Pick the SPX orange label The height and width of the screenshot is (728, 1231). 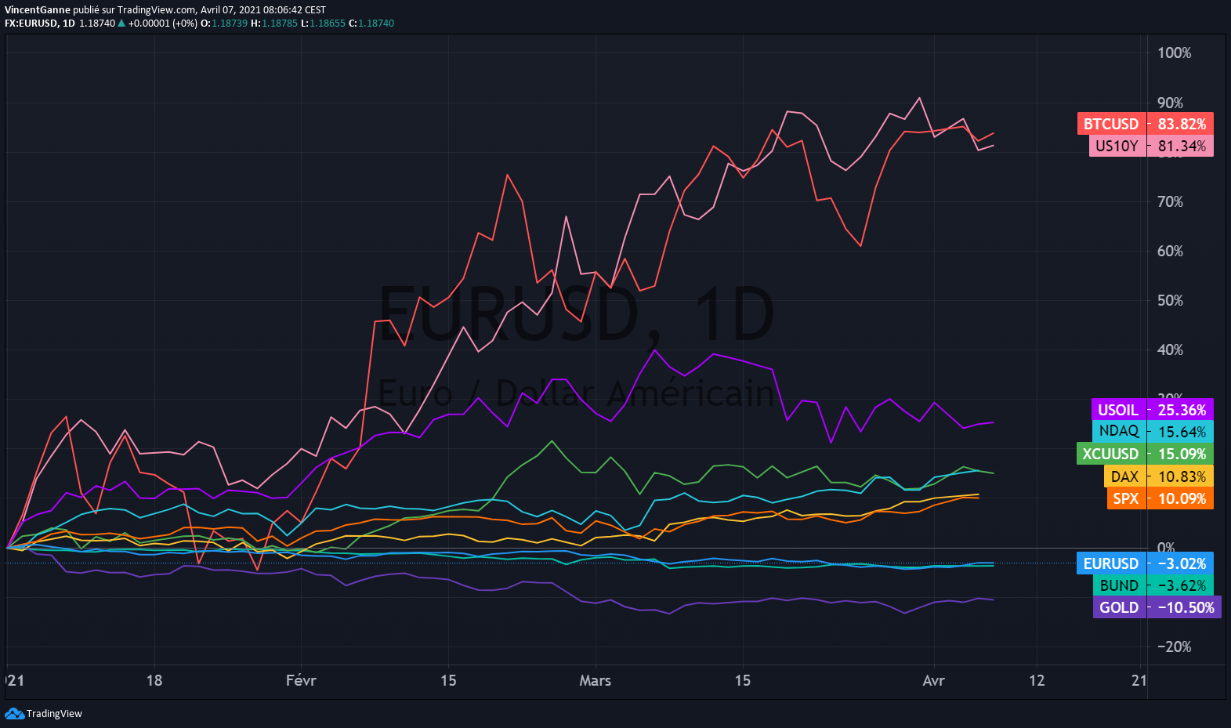coord(1126,498)
